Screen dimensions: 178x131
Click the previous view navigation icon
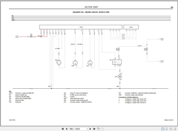[98, 129]
